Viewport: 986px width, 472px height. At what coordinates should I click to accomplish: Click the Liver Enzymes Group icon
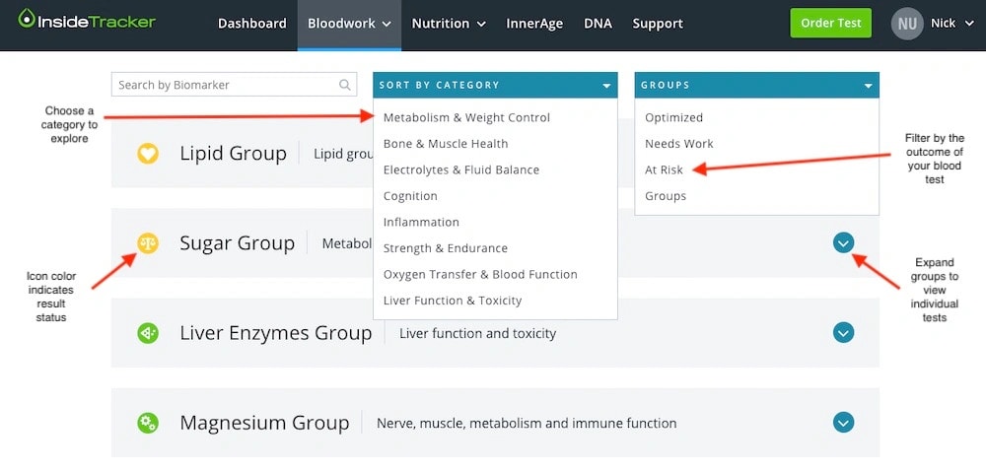148,333
